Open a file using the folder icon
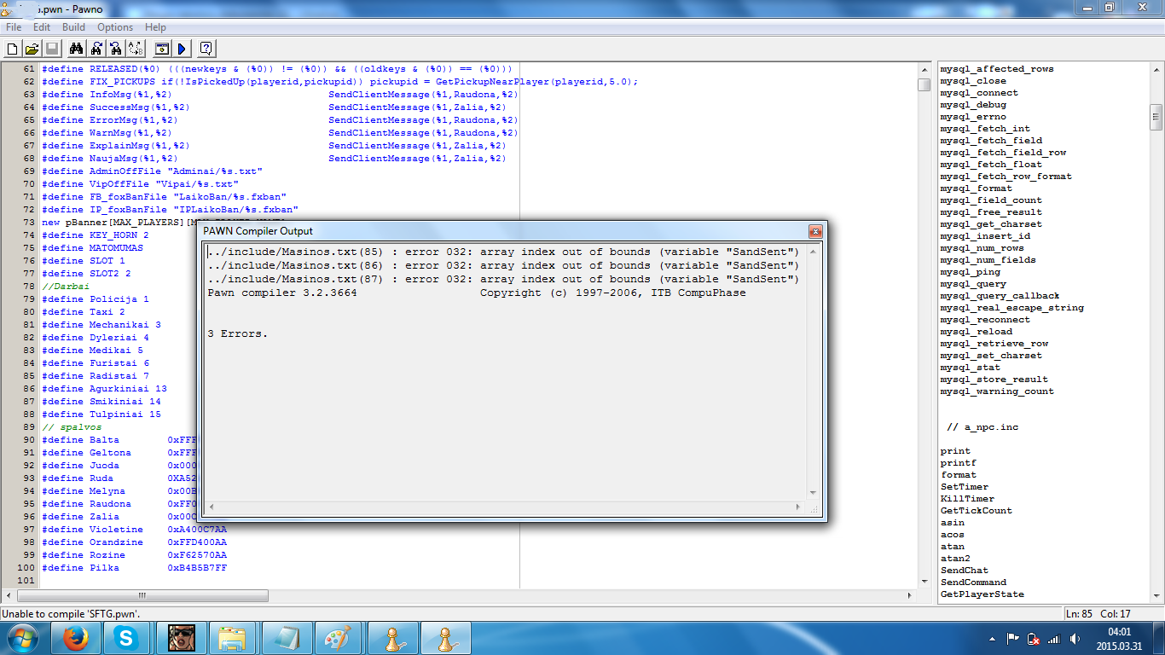Image resolution: width=1165 pixels, height=655 pixels. [x=32, y=49]
